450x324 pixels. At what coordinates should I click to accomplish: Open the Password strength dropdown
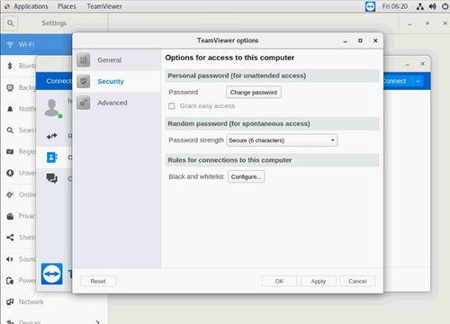pyautogui.click(x=282, y=140)
